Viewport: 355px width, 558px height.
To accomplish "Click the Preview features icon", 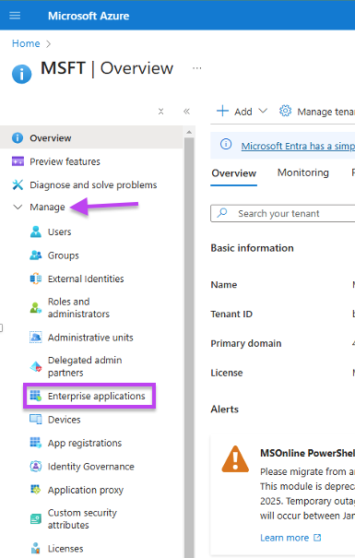I will pyautogui.click(x=18, y=161).
